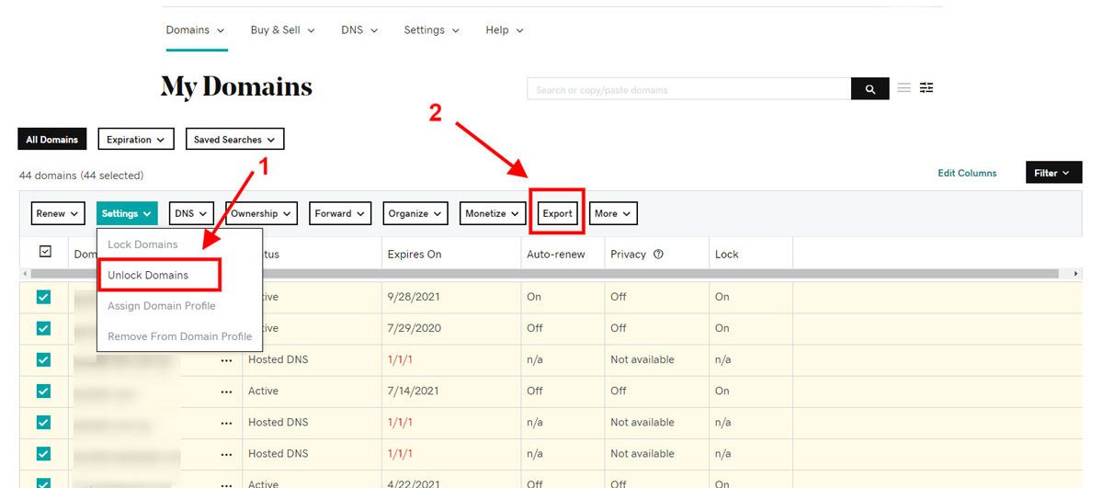1103x488 pixels.
Task: Open the advanced filter sliders icon
Action: [927, 88]
